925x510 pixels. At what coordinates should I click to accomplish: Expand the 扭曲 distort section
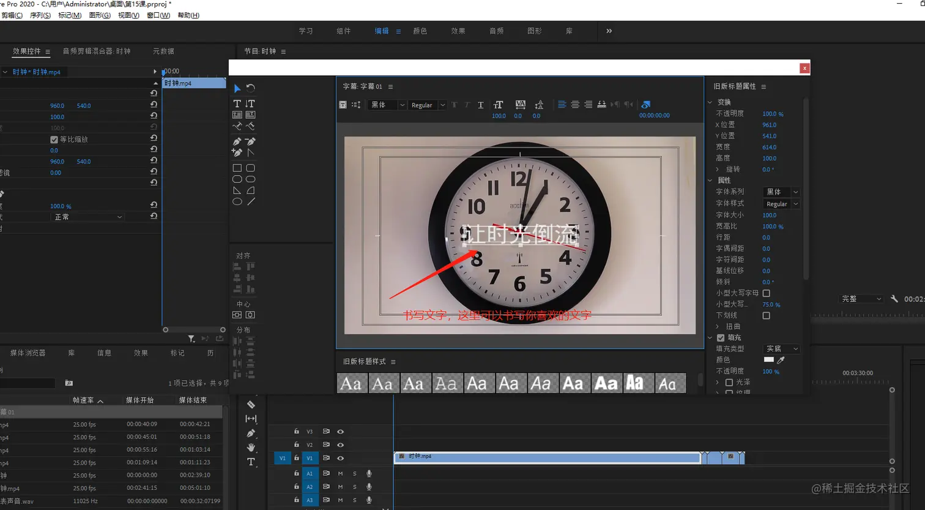718,326
